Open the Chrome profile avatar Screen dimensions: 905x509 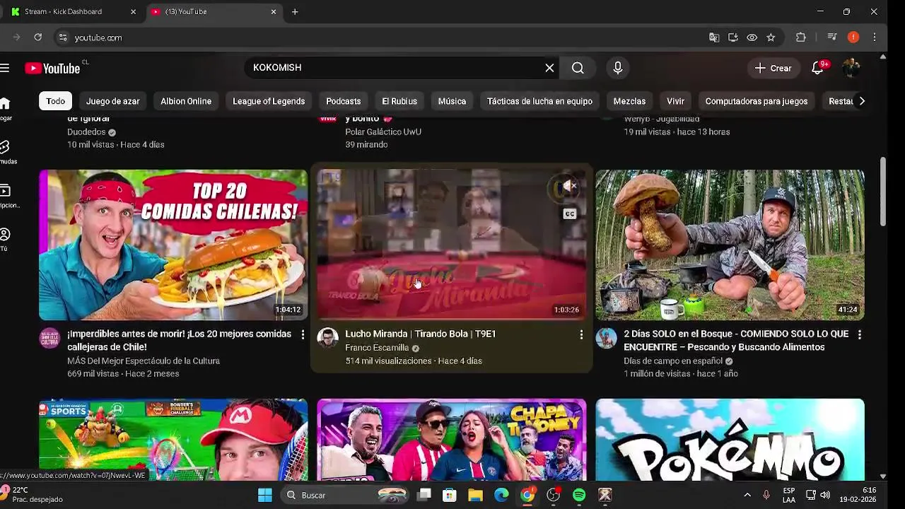tap(853, 37)
